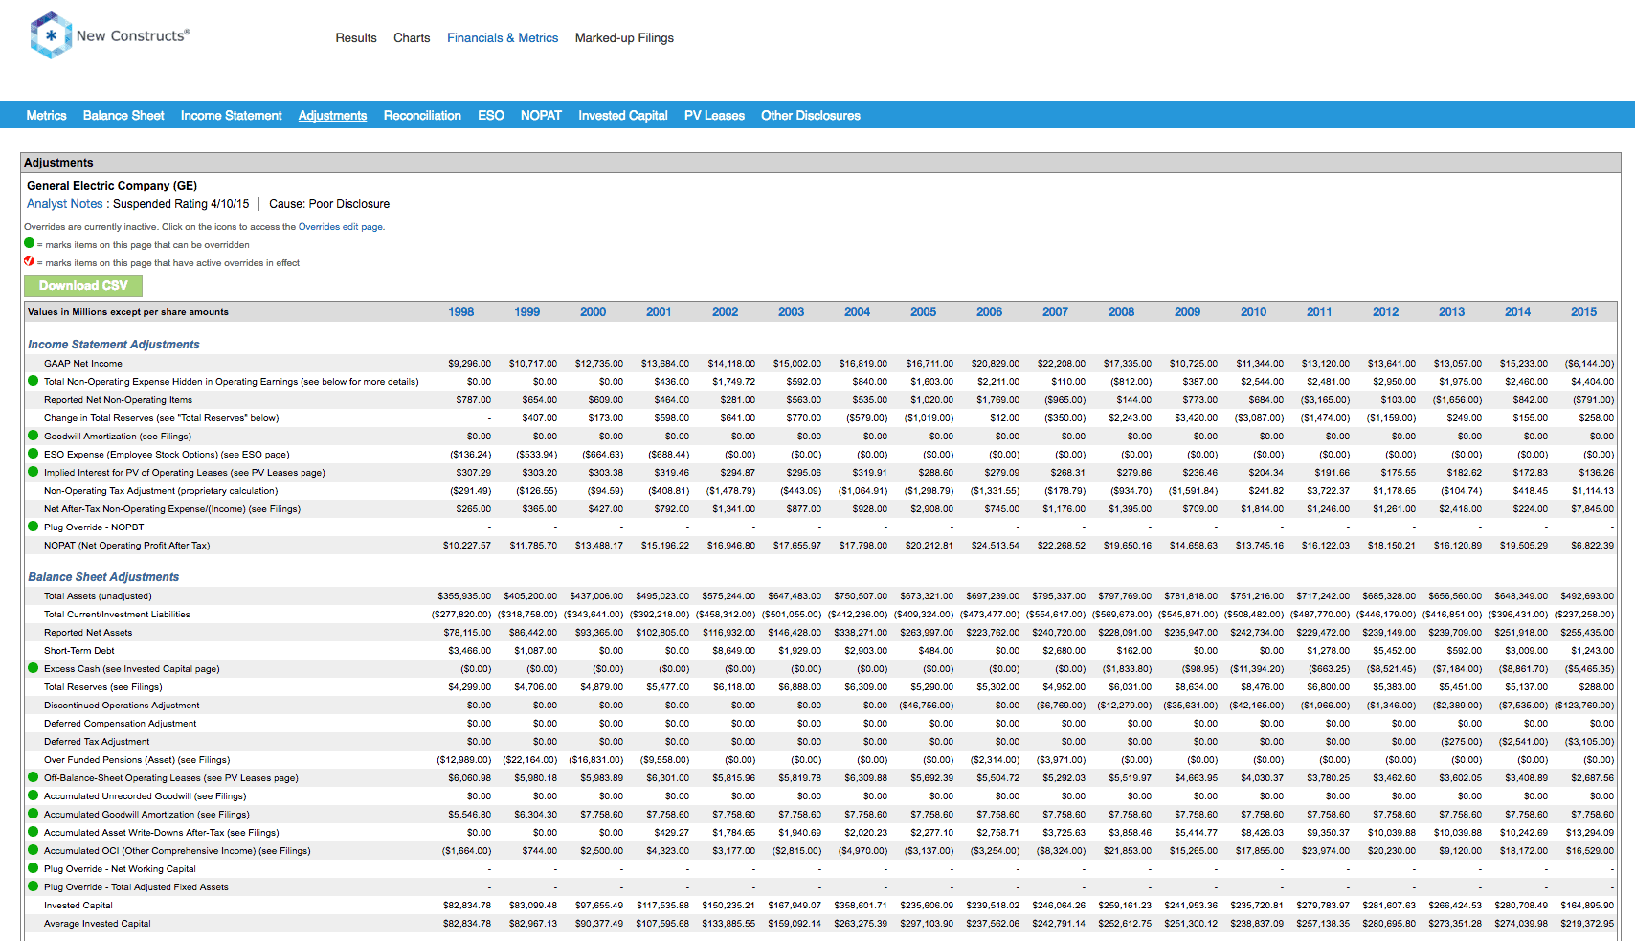Click the red active-overrides legend icon
Image resolution: width=1635 pixels, height=941 pixels.
coord(29,261)
